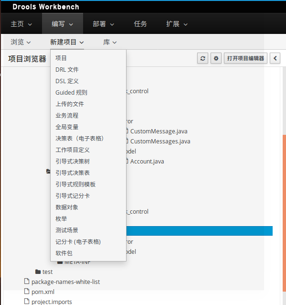Open CustomMessages.java in the tree
The height and width of the screenshot is (305, 286).
[160, 142]
